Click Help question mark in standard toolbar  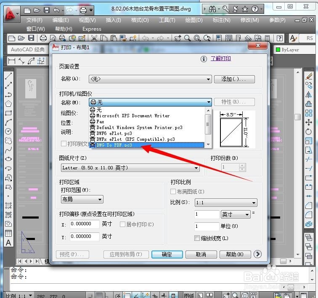tap(280, 38)
